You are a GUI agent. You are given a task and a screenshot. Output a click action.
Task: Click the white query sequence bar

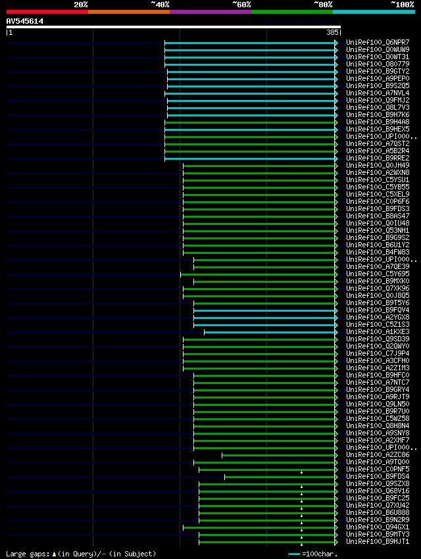pyautogui.click(x=173, y=27)
